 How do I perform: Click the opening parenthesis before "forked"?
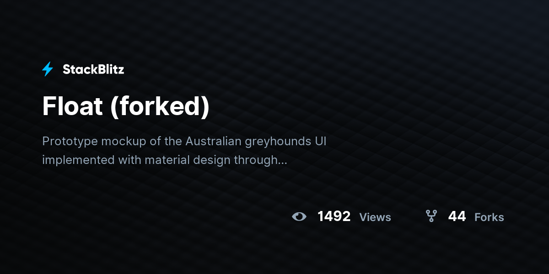click(114, 107)
